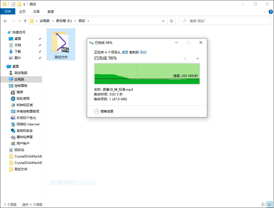Open 硬件和声音 item
The height and width of the screenshot is (208, 274).
point(25,137)
